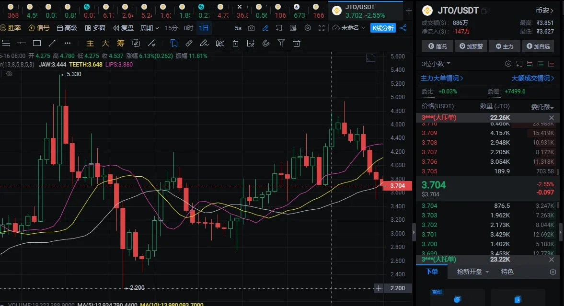Expand the 周期 period dropdown
This screenshot has width=564, height=306.
(x=150, y=28)
